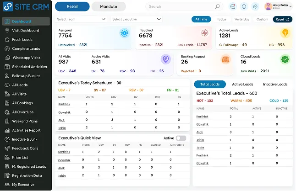The image size is (296, 191).
Task: Click the Site CRM logo icon
Action: click(x=8, y=6)
